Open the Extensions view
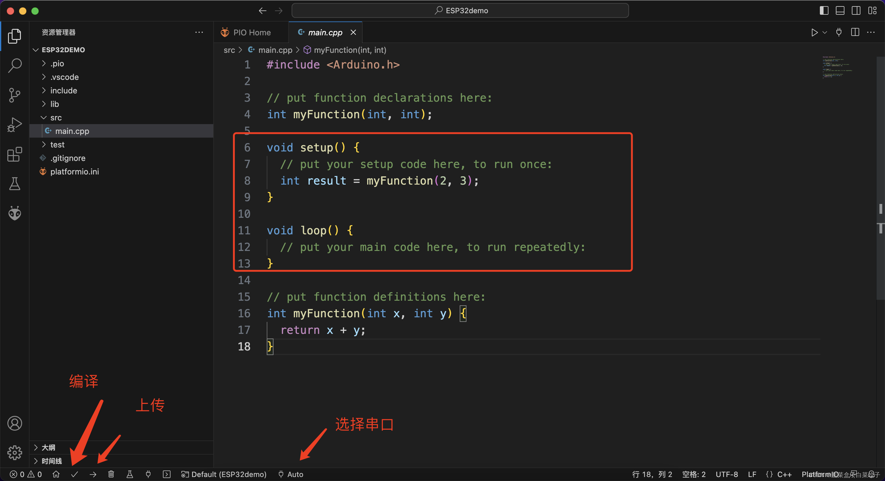This screenshot has height=481, width=885. (14, 154)
